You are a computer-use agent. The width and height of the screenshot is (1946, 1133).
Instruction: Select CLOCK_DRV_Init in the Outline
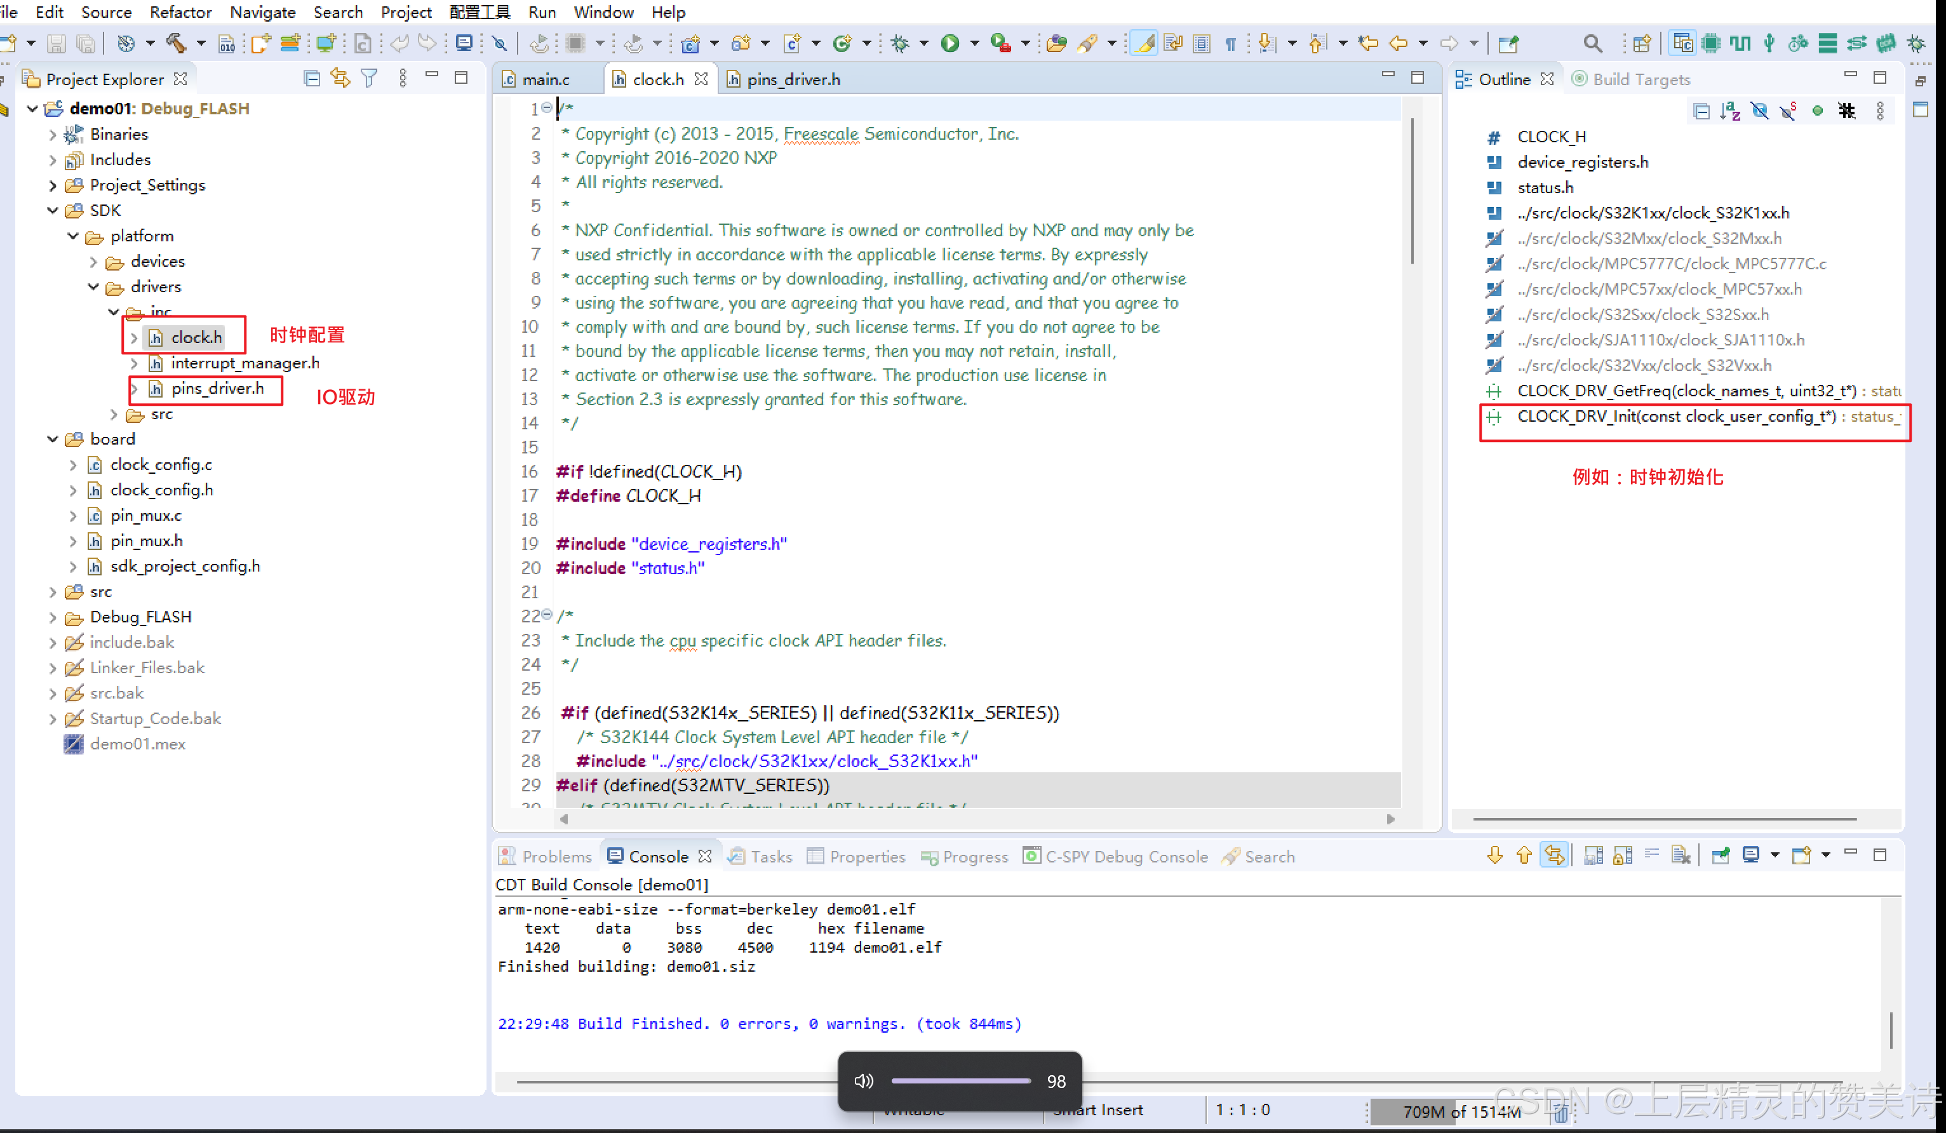pyautogui.click(x=1675, y=416)
